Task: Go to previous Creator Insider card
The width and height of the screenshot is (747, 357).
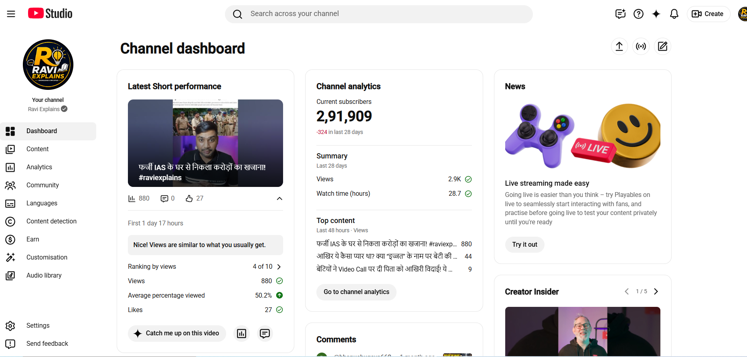Action: click(627, 292)
